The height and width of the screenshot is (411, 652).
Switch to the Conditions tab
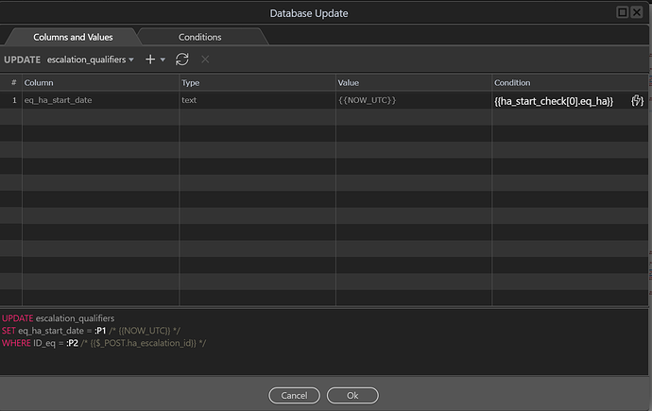click(x=199, y=37)
